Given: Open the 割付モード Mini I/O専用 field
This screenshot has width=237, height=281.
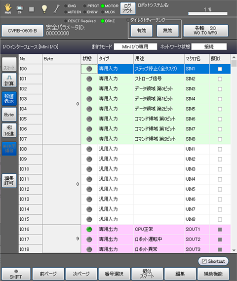Looking at the screenshot, I should coord(135,47).
